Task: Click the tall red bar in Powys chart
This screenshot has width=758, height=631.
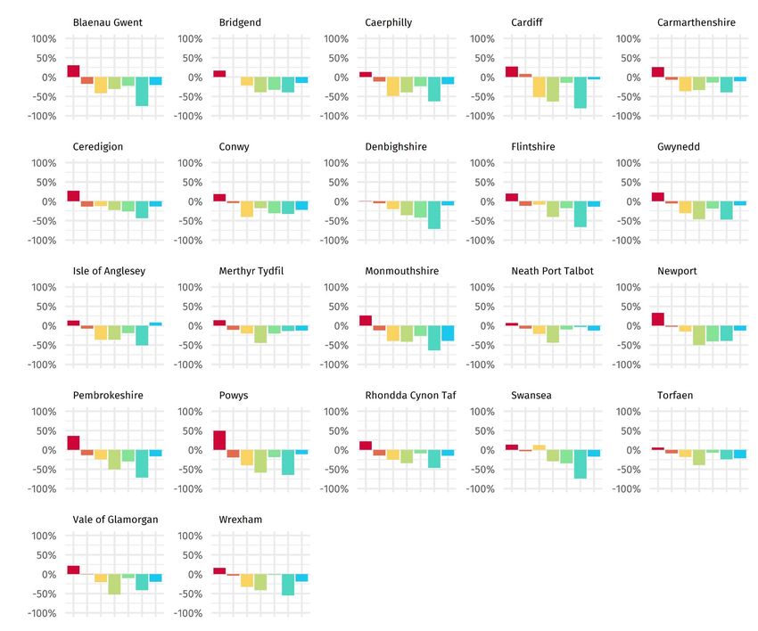Action: pyautogui.click(x=219, y=440)
